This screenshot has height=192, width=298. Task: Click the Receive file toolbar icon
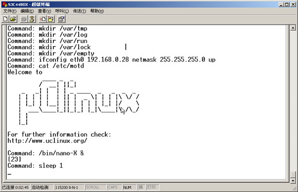point(51,19)
